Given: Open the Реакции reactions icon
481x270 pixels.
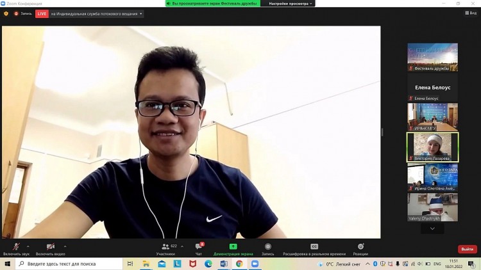Looking at the screenshot, I should [360, 246].
